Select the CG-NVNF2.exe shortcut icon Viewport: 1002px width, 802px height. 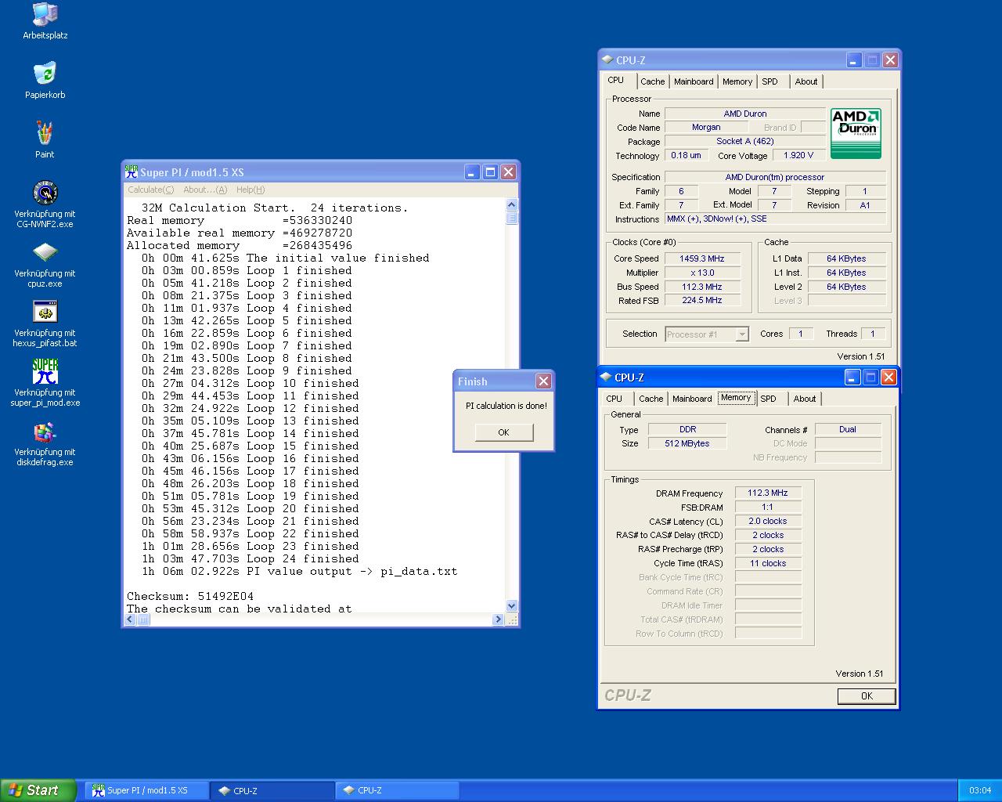coord(45,193)
